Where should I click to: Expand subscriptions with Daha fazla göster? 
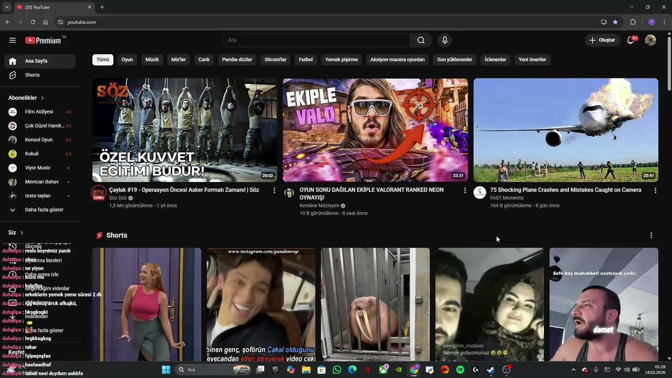click(40, 209)
